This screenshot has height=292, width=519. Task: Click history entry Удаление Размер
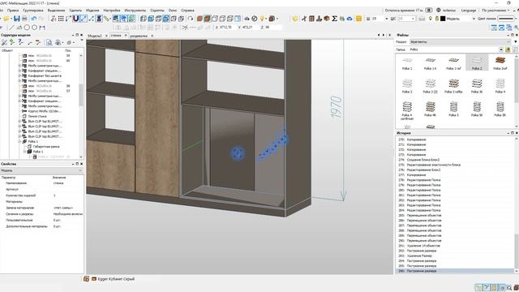(x=419, y=256)
